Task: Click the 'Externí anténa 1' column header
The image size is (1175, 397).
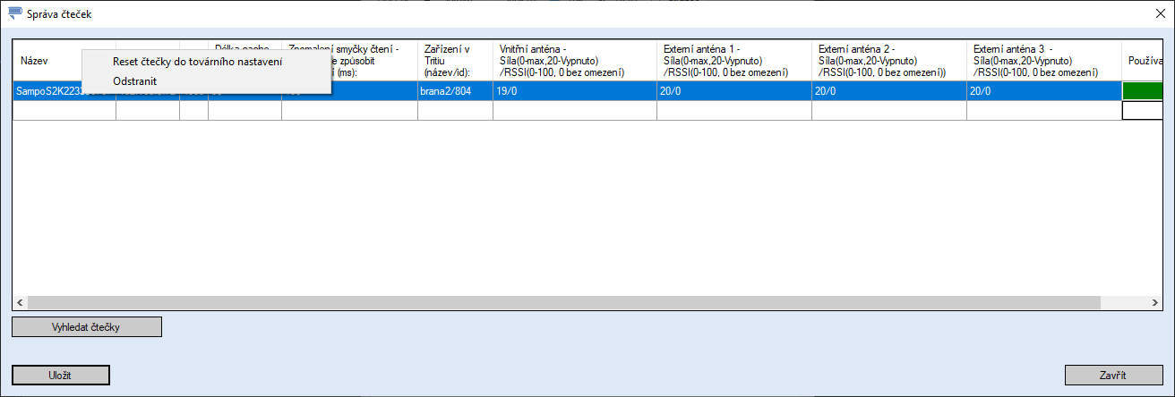Action: point(733,61)
